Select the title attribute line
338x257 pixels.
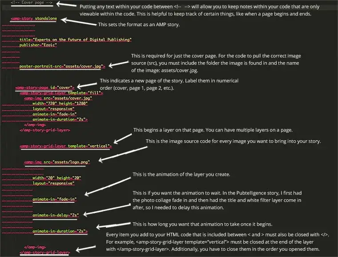[76, 40]
